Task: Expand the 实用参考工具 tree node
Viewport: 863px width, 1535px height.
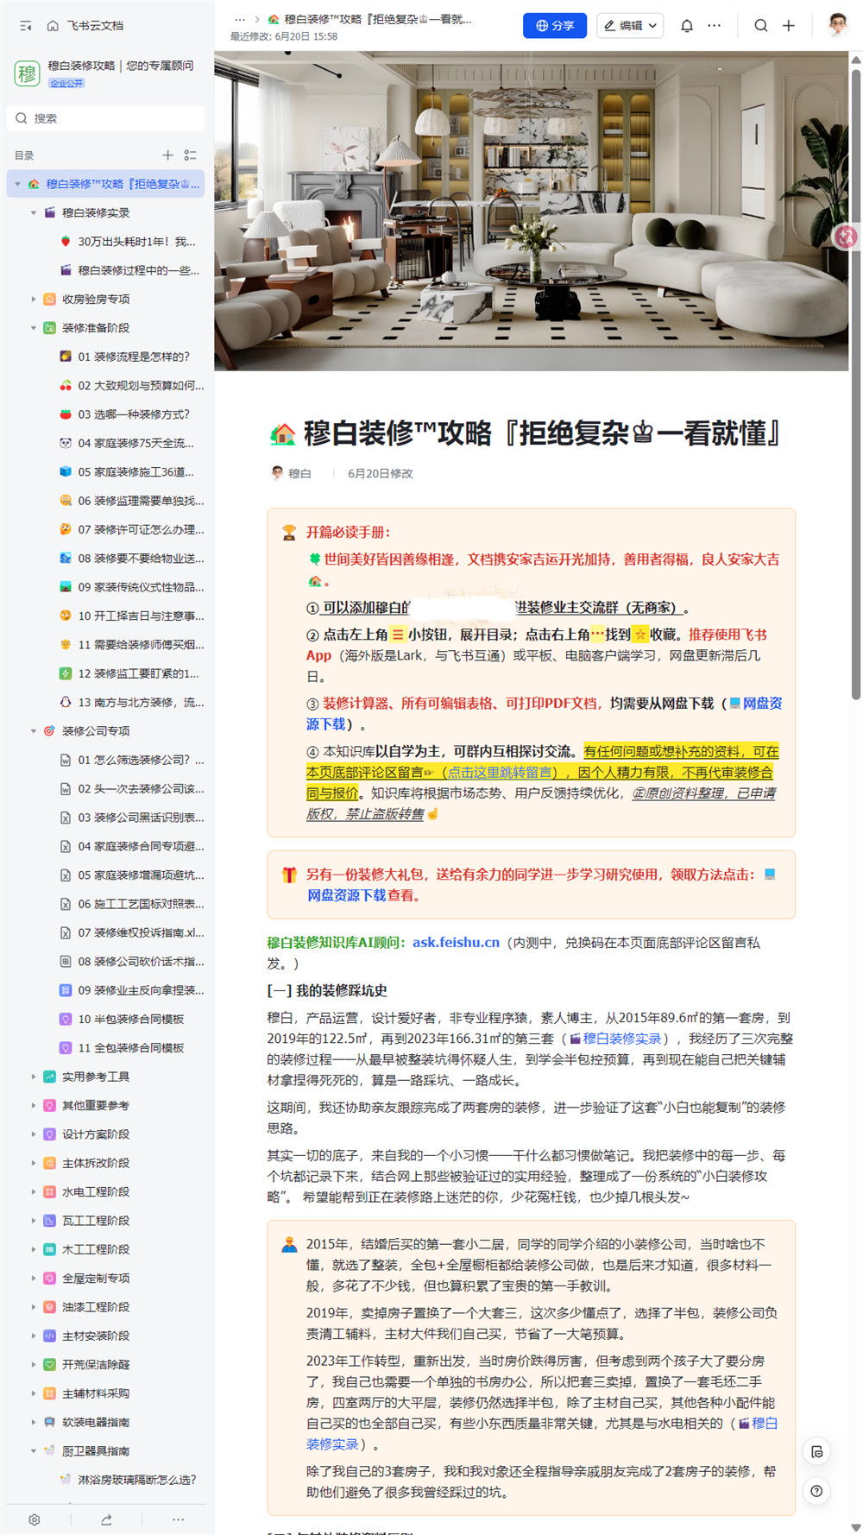Action: pos(34,1077)
